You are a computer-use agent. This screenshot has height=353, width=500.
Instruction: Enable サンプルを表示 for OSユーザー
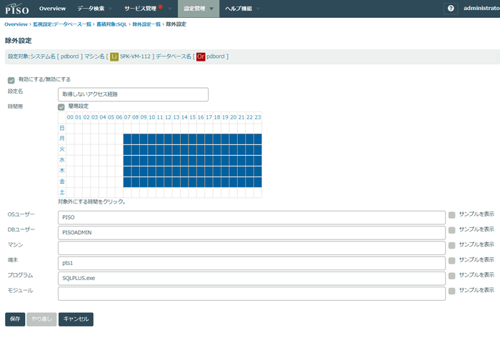coord(451,214)
